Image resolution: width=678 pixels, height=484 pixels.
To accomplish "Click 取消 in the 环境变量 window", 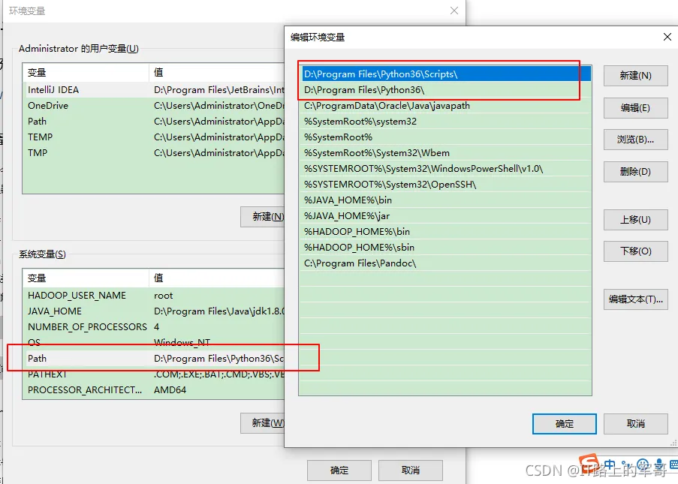I will [411, 470].
